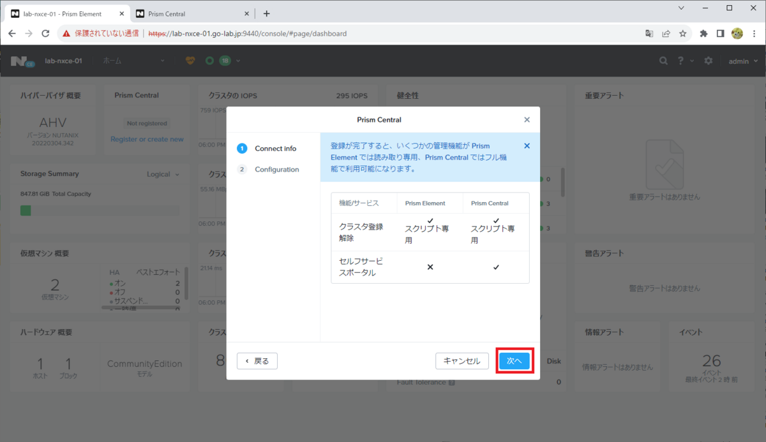Image resolution: width=766 pixels, height=442 pixels.
Task: Switch to the Prism Central browser tab
Action: tap(191, 13)
